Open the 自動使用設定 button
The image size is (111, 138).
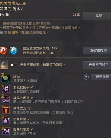coord(97,65)
